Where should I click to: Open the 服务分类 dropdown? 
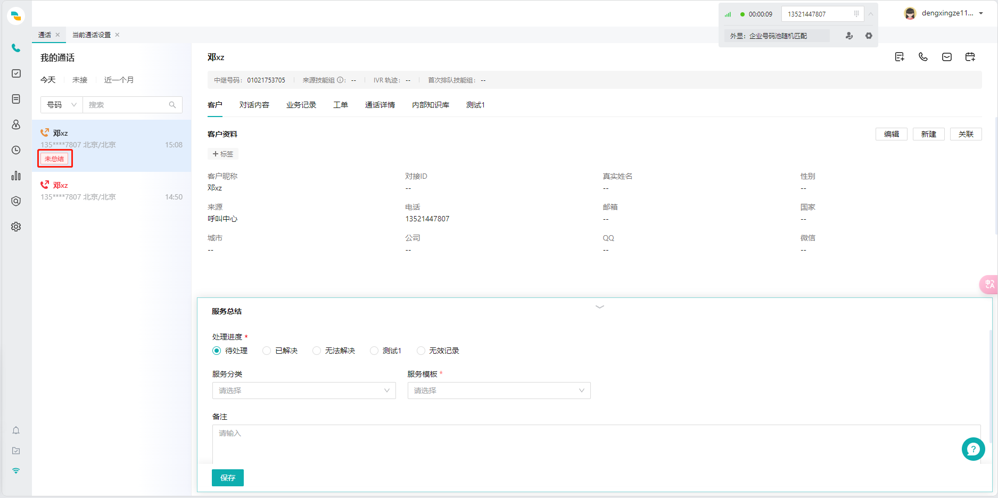(304, 391)
